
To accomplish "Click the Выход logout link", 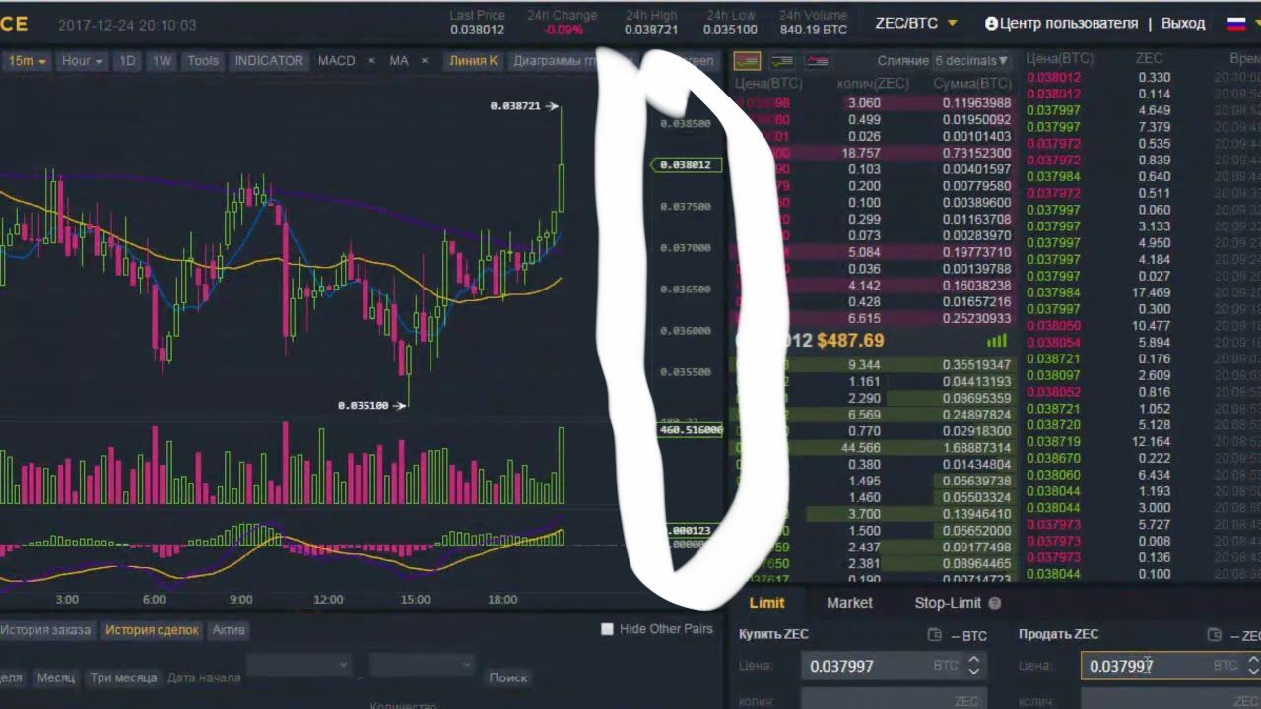I will pos(1183,23).
